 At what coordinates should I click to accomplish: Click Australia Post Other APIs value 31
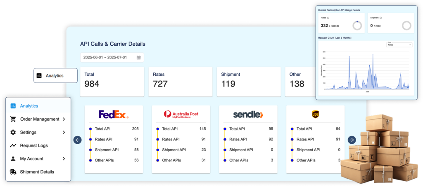[203, 160]
